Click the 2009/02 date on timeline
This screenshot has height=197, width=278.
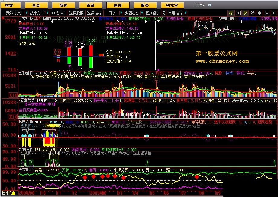pos(98,193)
